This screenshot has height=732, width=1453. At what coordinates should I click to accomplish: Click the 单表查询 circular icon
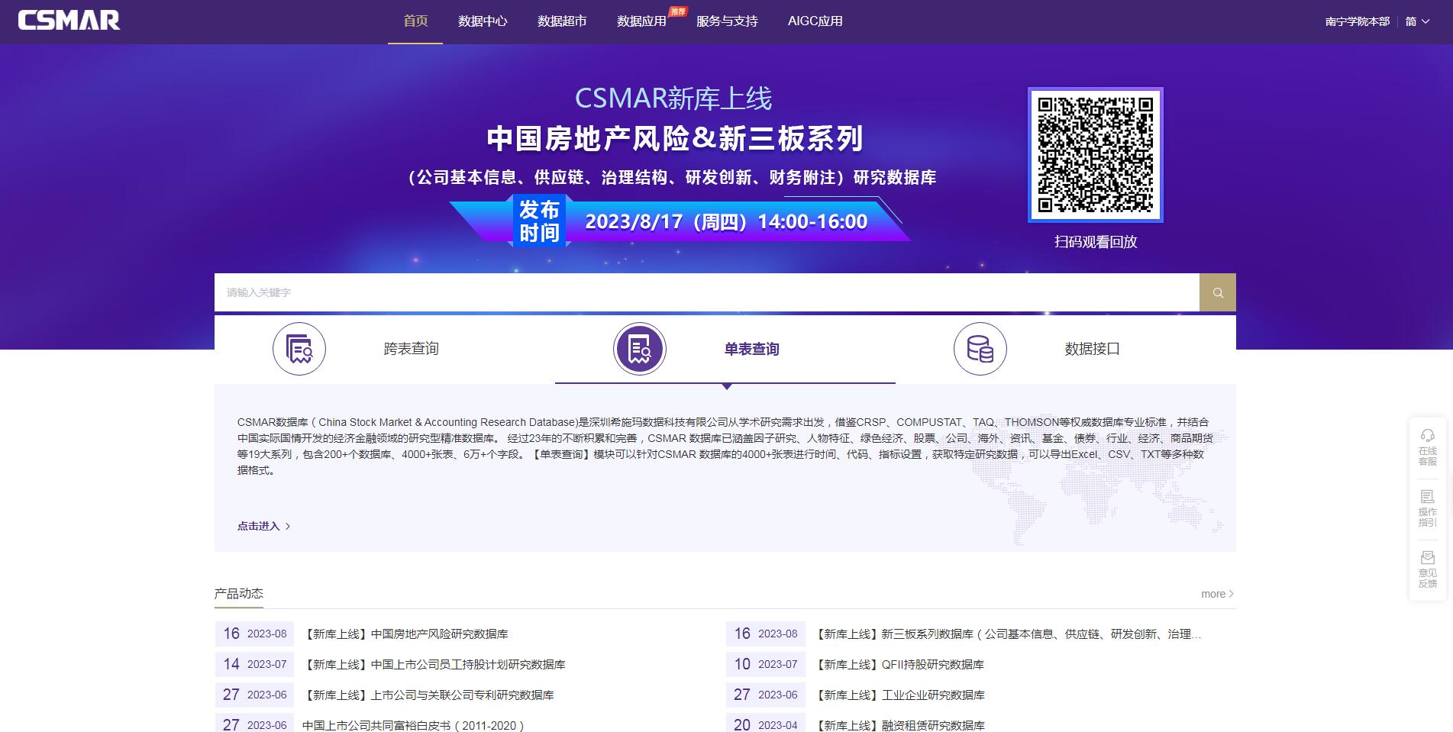click(x=640, y=349)
